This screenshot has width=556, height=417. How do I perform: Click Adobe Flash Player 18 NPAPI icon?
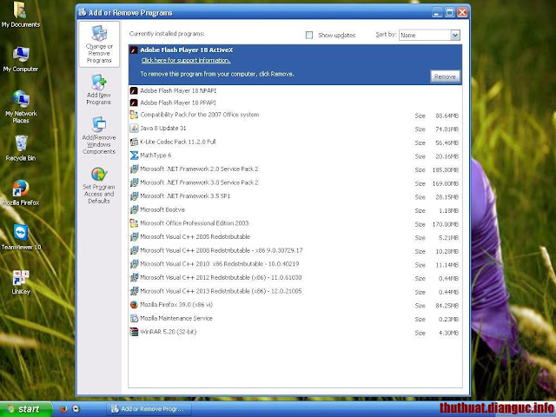134,90
